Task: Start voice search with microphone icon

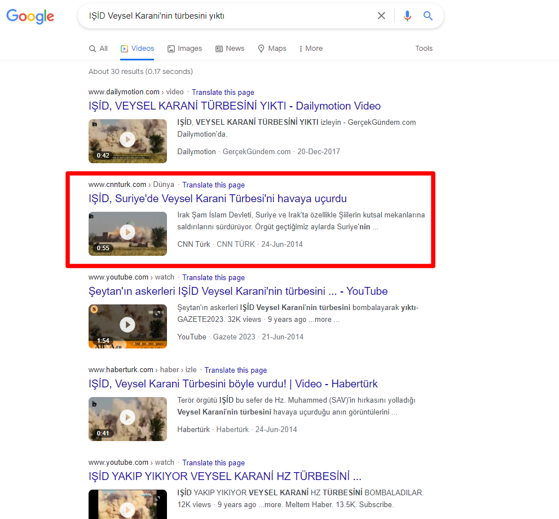Action: [407, 16]
